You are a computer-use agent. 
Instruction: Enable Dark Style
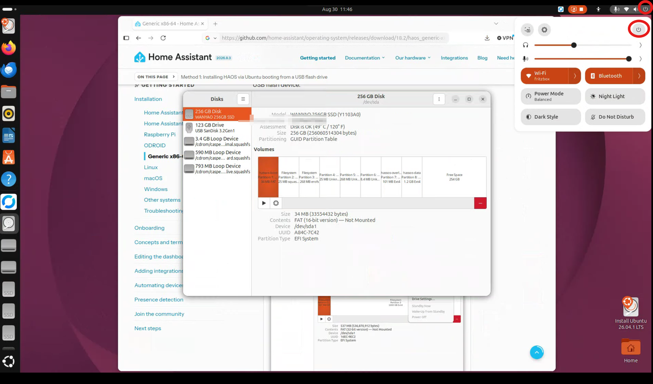point(551,117)
